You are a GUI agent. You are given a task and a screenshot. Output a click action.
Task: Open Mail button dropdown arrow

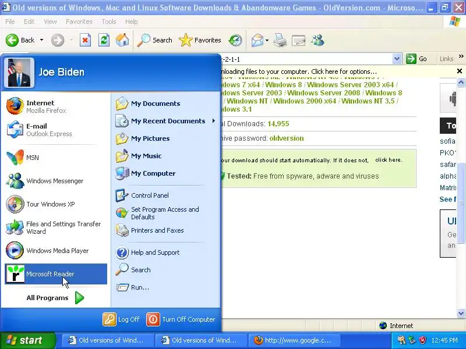tap(267, 40)
